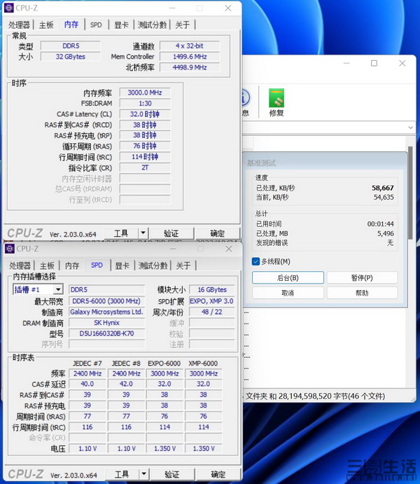Viewport: 420px width, 484px height.
Task: Open 测试分数 tab in top CPU-Z window
Action: (152, 25)
